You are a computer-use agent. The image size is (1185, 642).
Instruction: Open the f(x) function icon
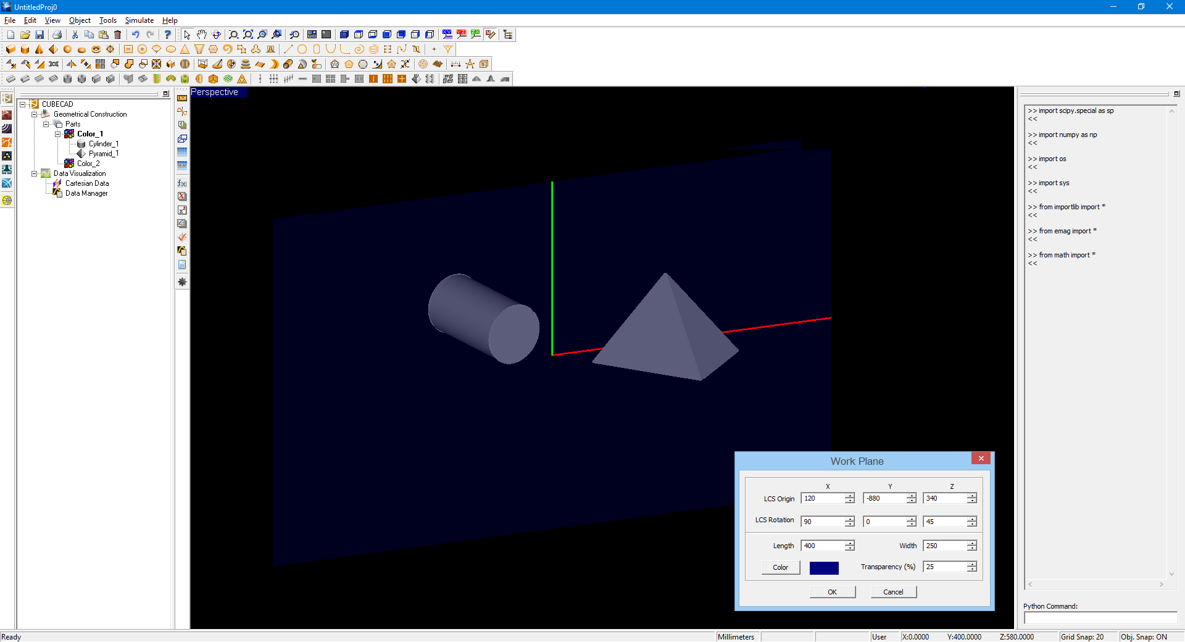tap(182, 183)
